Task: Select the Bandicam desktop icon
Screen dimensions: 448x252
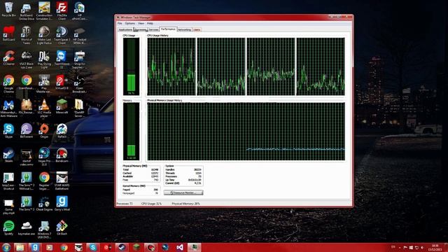Action: point(62,155)
